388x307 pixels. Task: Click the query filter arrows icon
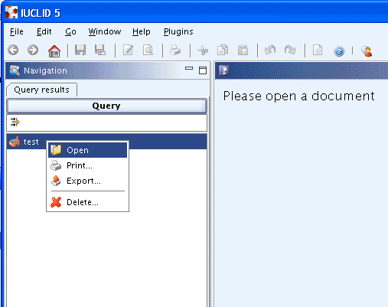point(15,122)
